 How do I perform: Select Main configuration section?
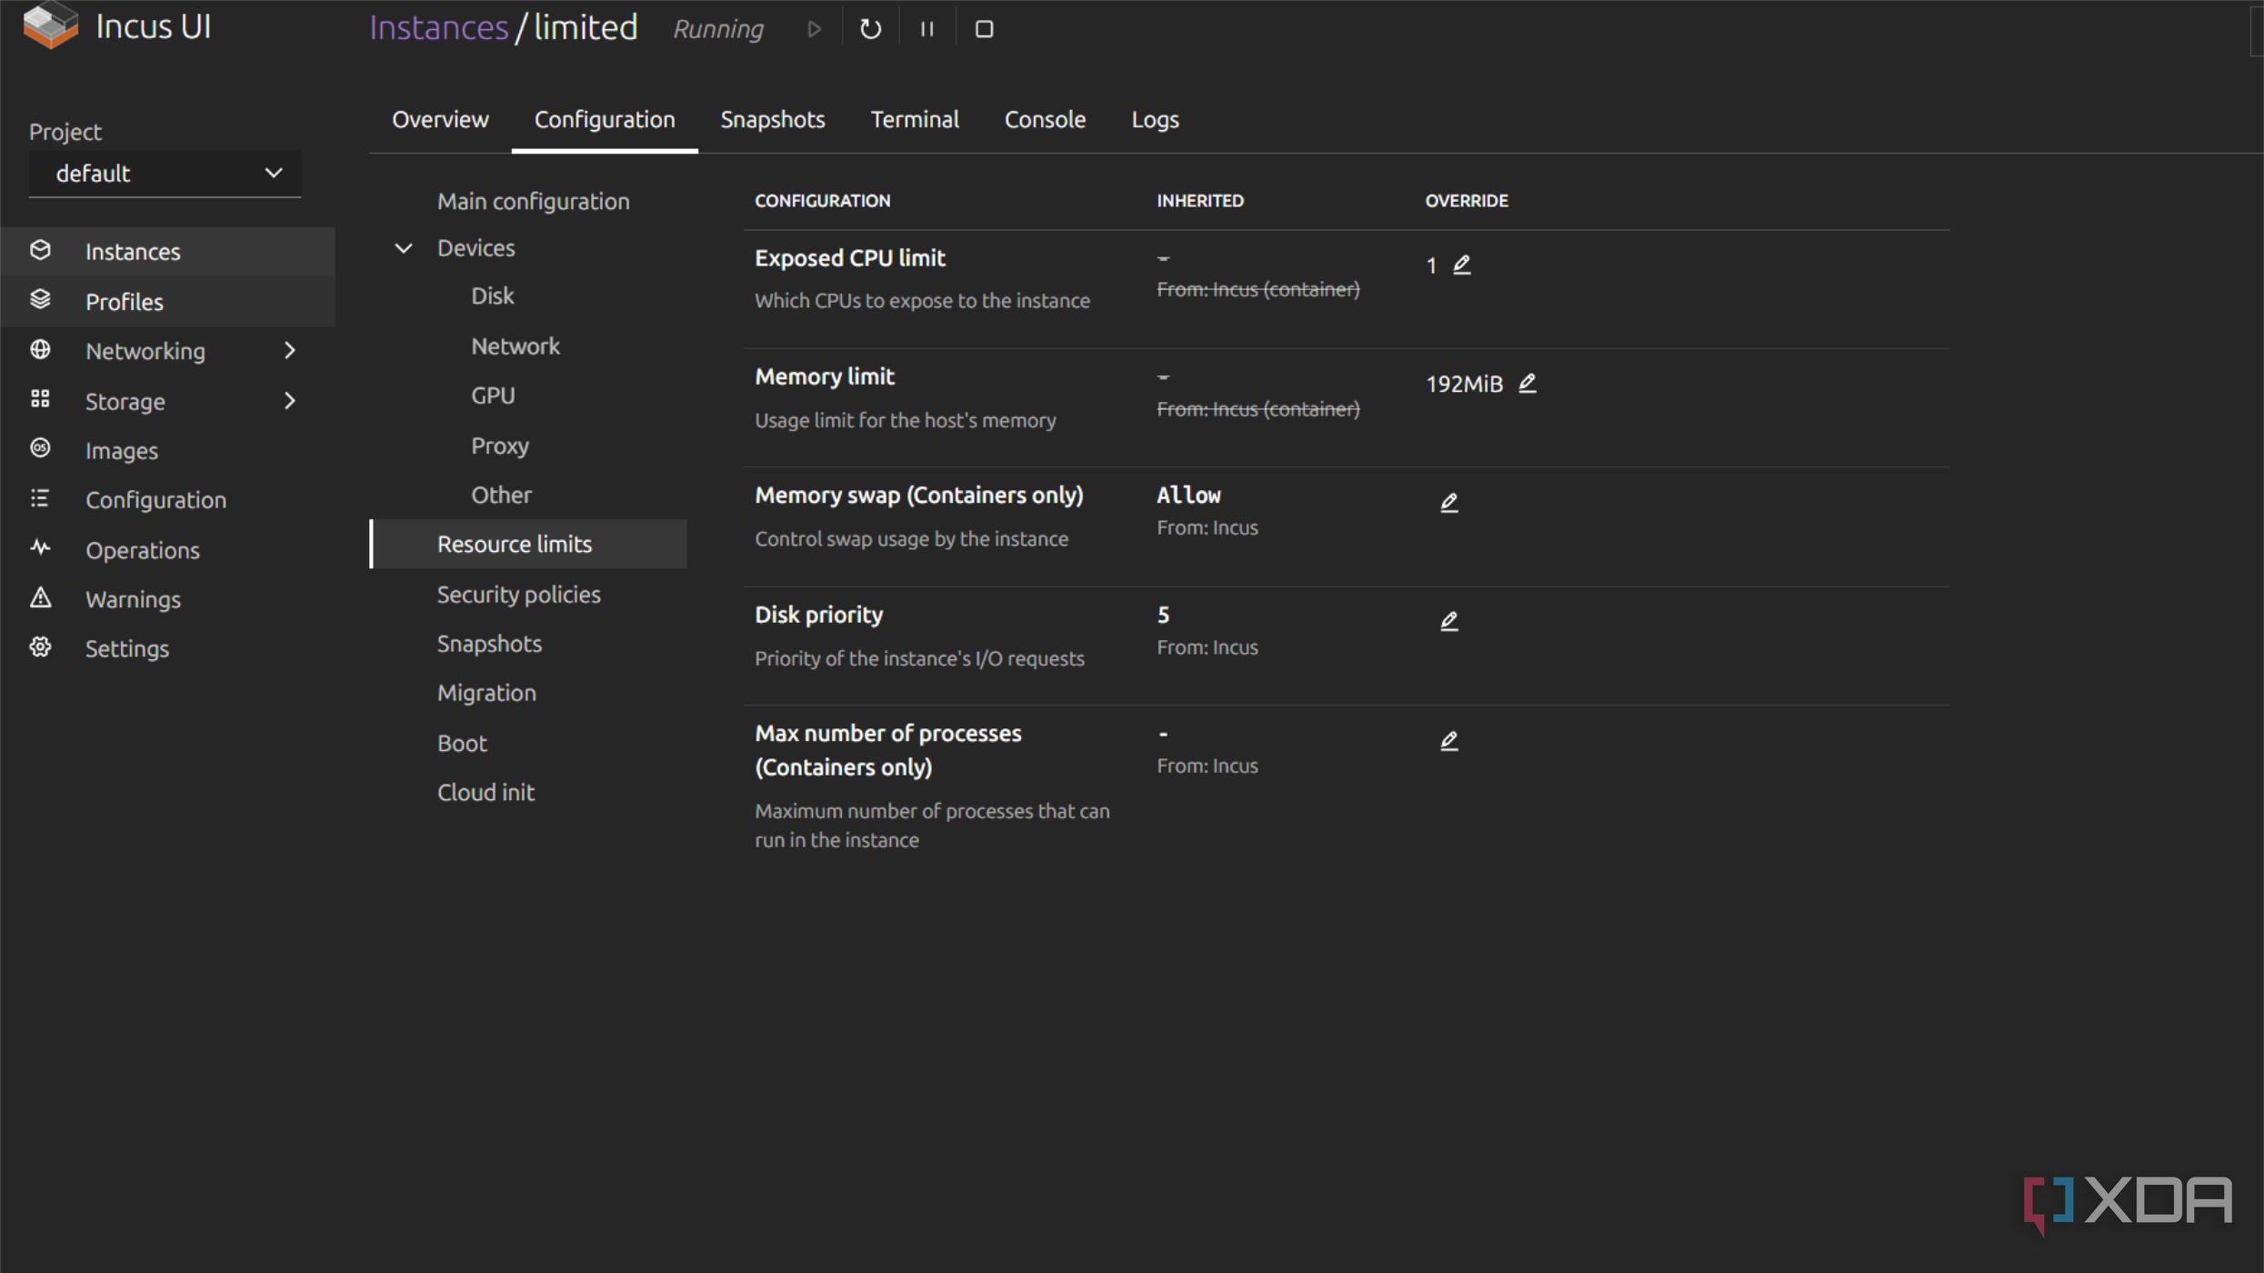[x=533, y=202]
